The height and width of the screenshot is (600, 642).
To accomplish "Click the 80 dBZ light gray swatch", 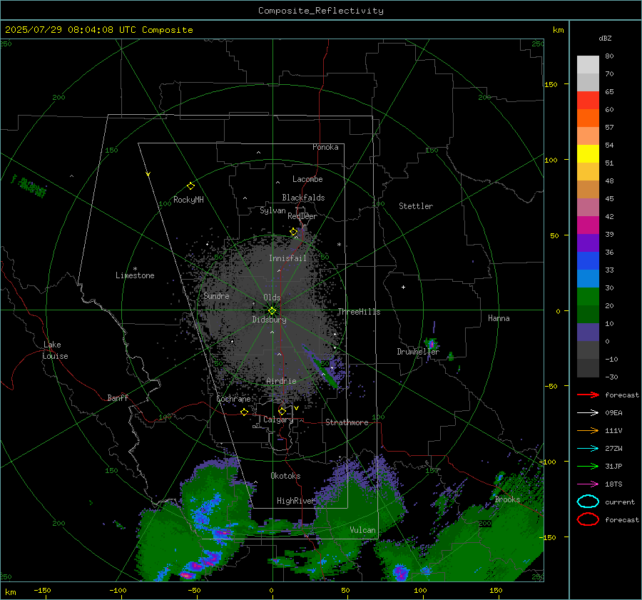I will point(588,65).
